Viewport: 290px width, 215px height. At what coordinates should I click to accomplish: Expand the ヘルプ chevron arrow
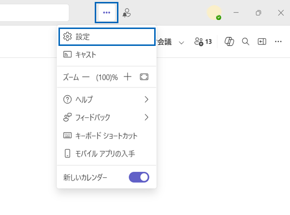coord(146,100)
